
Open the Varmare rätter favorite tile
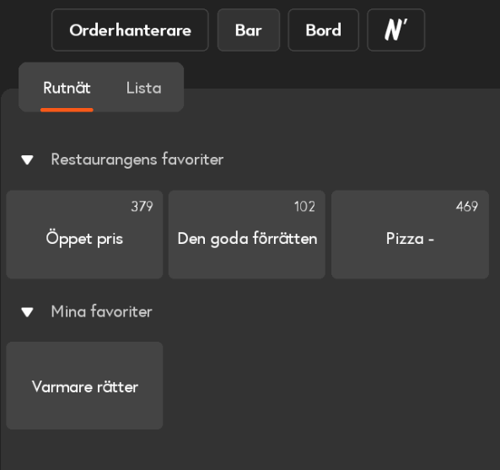point(84,386)
